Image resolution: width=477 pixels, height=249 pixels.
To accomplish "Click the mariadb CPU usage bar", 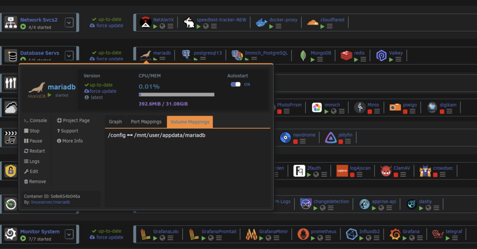I will click(x=176, y=94).
